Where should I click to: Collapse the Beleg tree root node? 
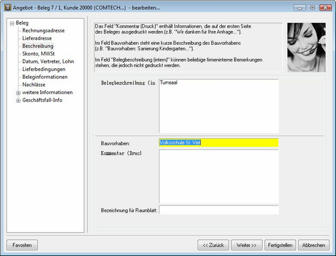pyautogui.click(x=12, y=24)
